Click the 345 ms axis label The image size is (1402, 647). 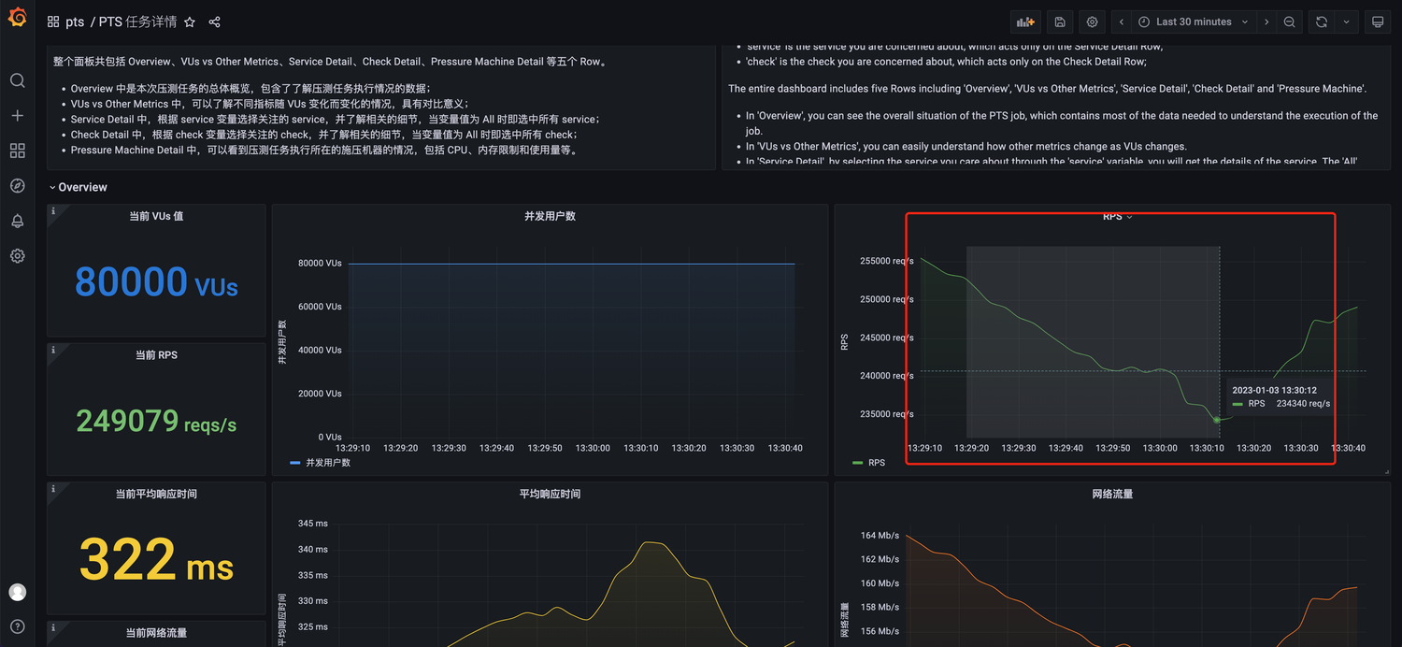[x=313, y=524]
